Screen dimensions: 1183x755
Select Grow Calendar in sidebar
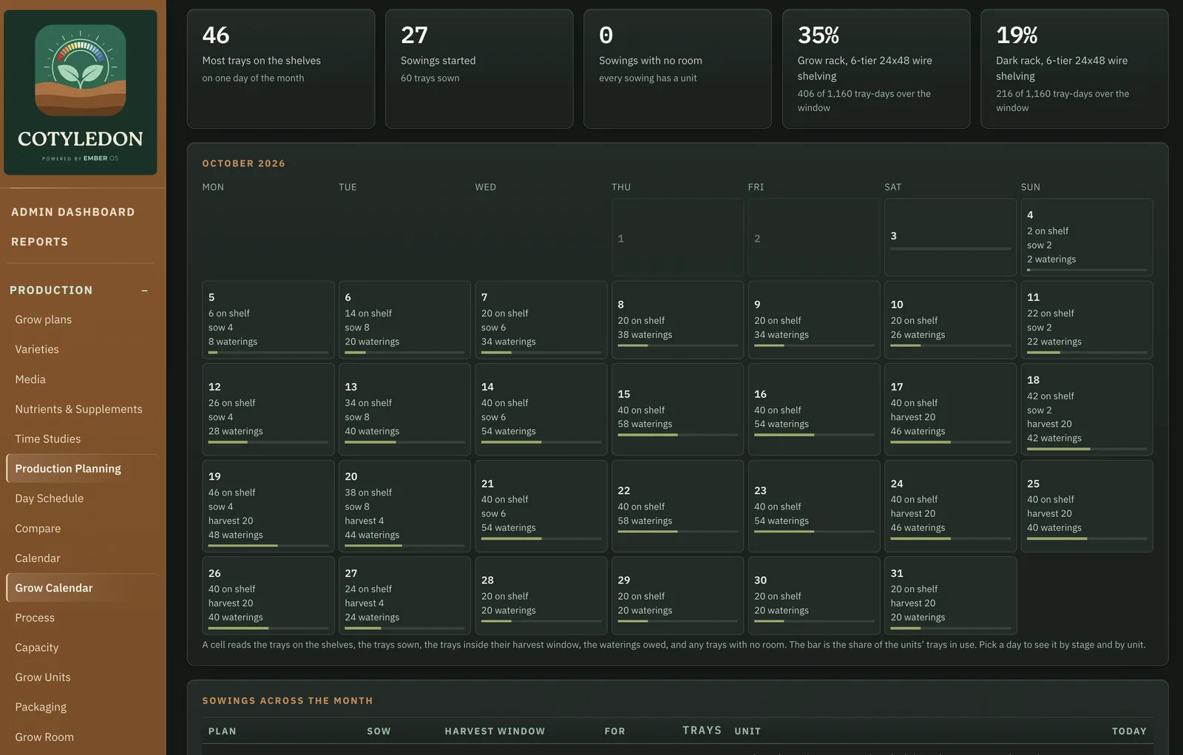coord(81,588)
